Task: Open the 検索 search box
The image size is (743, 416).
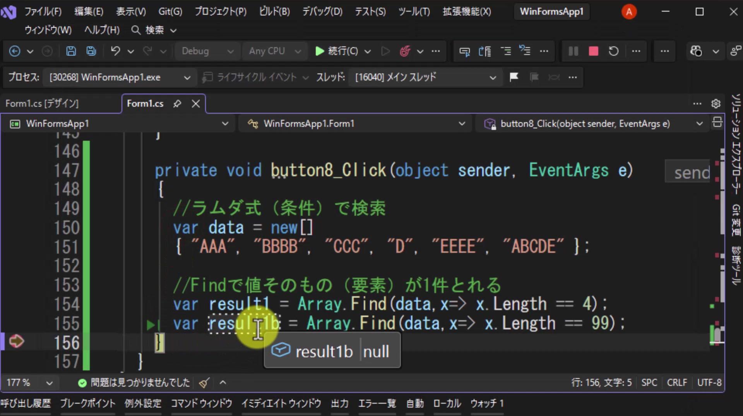Action: tap(154, 30)
